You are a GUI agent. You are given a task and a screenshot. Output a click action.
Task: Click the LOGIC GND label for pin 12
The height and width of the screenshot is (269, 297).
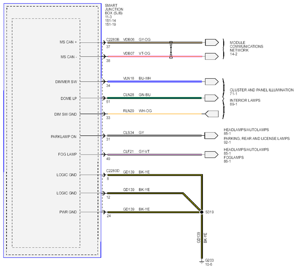click(67, 193)
